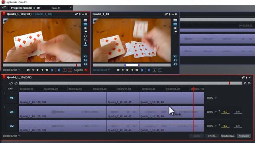Zoom in the timeline
Screen dimensions: 255x143
pos(11,83)
